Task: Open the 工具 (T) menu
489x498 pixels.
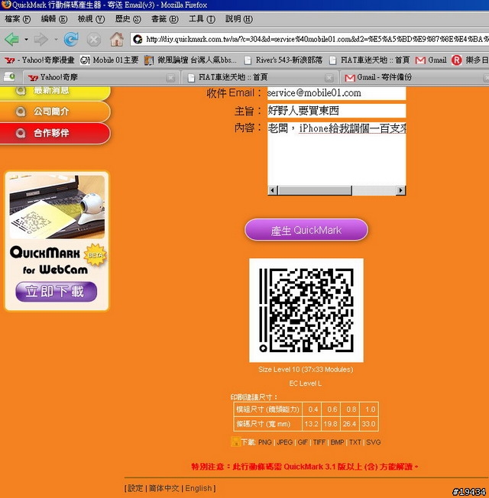Action: pos(202,19)
